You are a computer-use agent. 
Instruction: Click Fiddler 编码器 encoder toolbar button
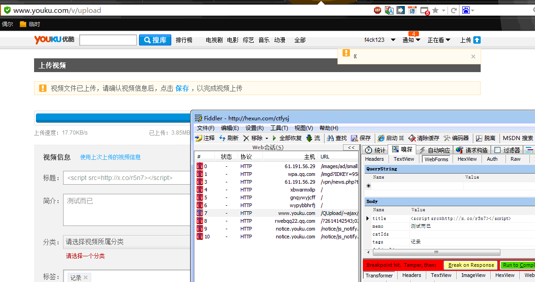456,138
